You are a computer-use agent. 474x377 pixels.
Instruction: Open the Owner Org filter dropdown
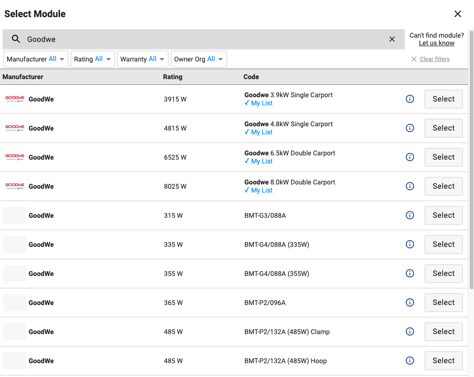199,59
